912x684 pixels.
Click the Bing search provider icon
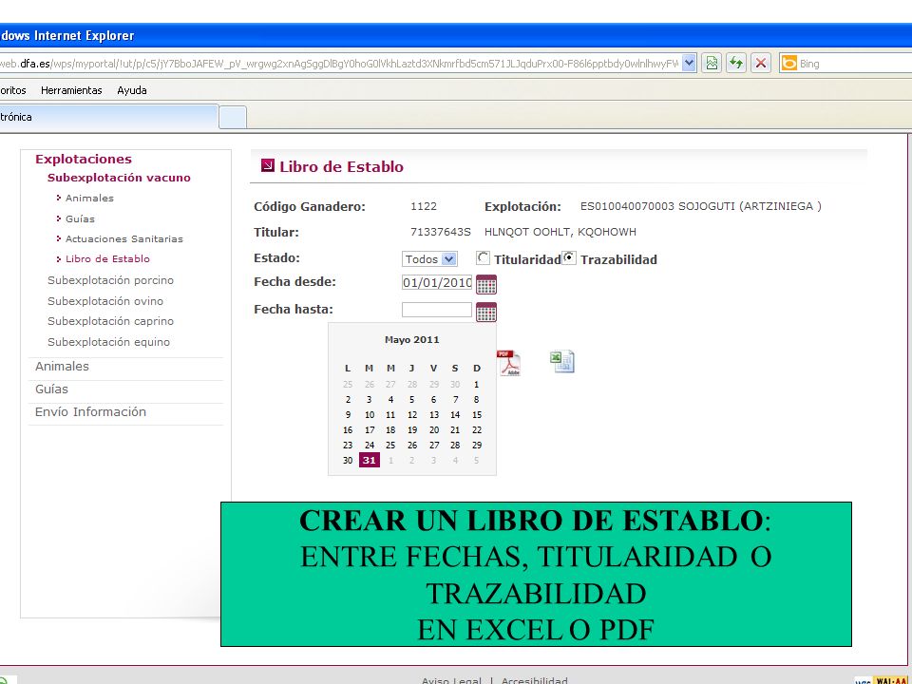coord(788,63)
